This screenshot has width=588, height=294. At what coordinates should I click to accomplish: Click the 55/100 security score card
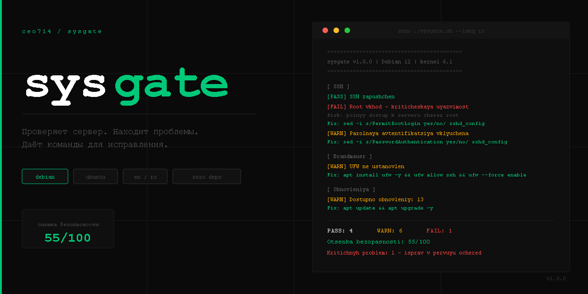[x=68, y=229]
